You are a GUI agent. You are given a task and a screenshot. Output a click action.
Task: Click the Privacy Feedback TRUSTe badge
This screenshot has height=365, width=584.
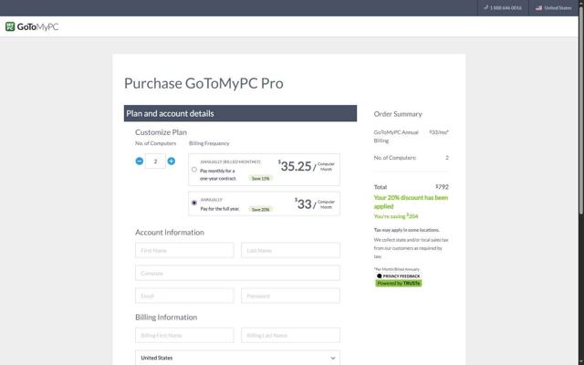[398, 280]
